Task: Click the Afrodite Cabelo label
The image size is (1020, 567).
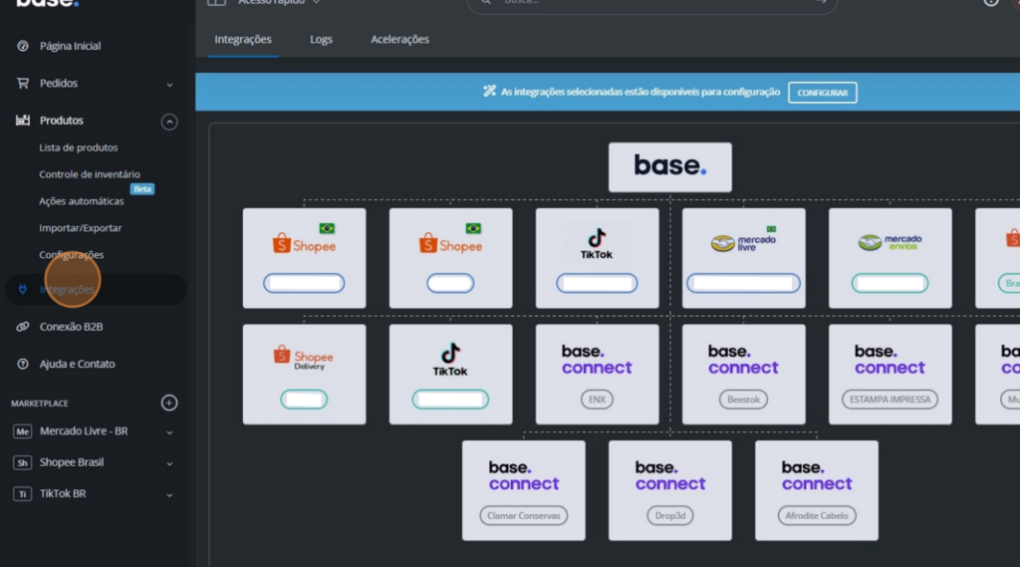Action: click(817, 515)
